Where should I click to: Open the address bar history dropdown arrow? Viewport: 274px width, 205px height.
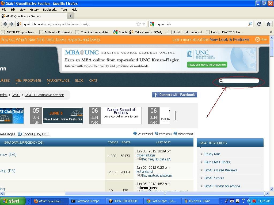click(143, 24)
